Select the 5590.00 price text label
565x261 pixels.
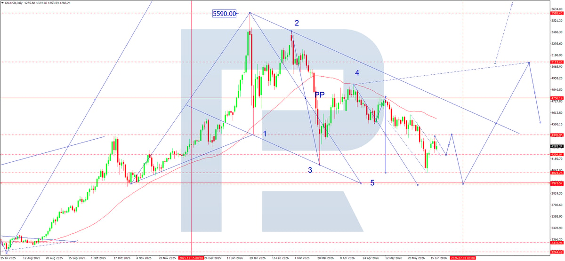(x=224, y=14)
